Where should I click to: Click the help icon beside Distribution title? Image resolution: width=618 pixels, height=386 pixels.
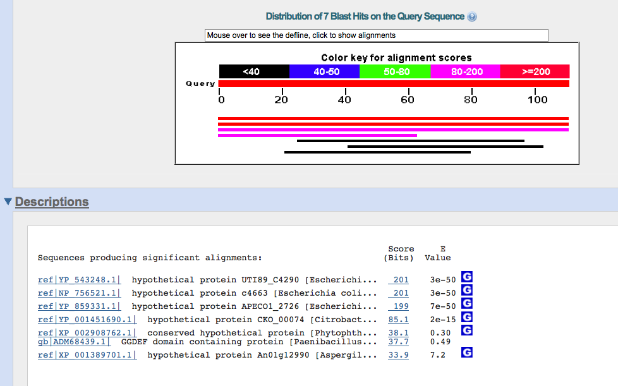471,17
